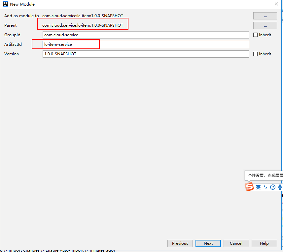The image size is (283, 252).
Task: Close the New Module window
Action: 276,4
